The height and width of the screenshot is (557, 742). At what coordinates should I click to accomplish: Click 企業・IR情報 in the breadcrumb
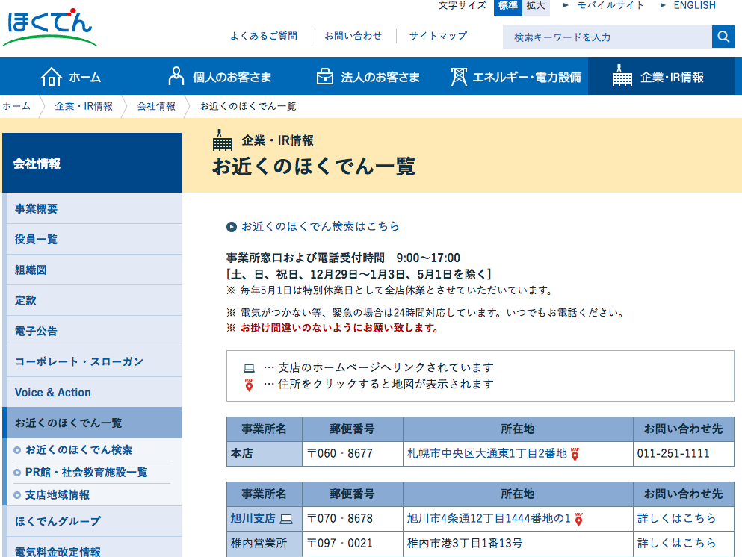[84, 106]
